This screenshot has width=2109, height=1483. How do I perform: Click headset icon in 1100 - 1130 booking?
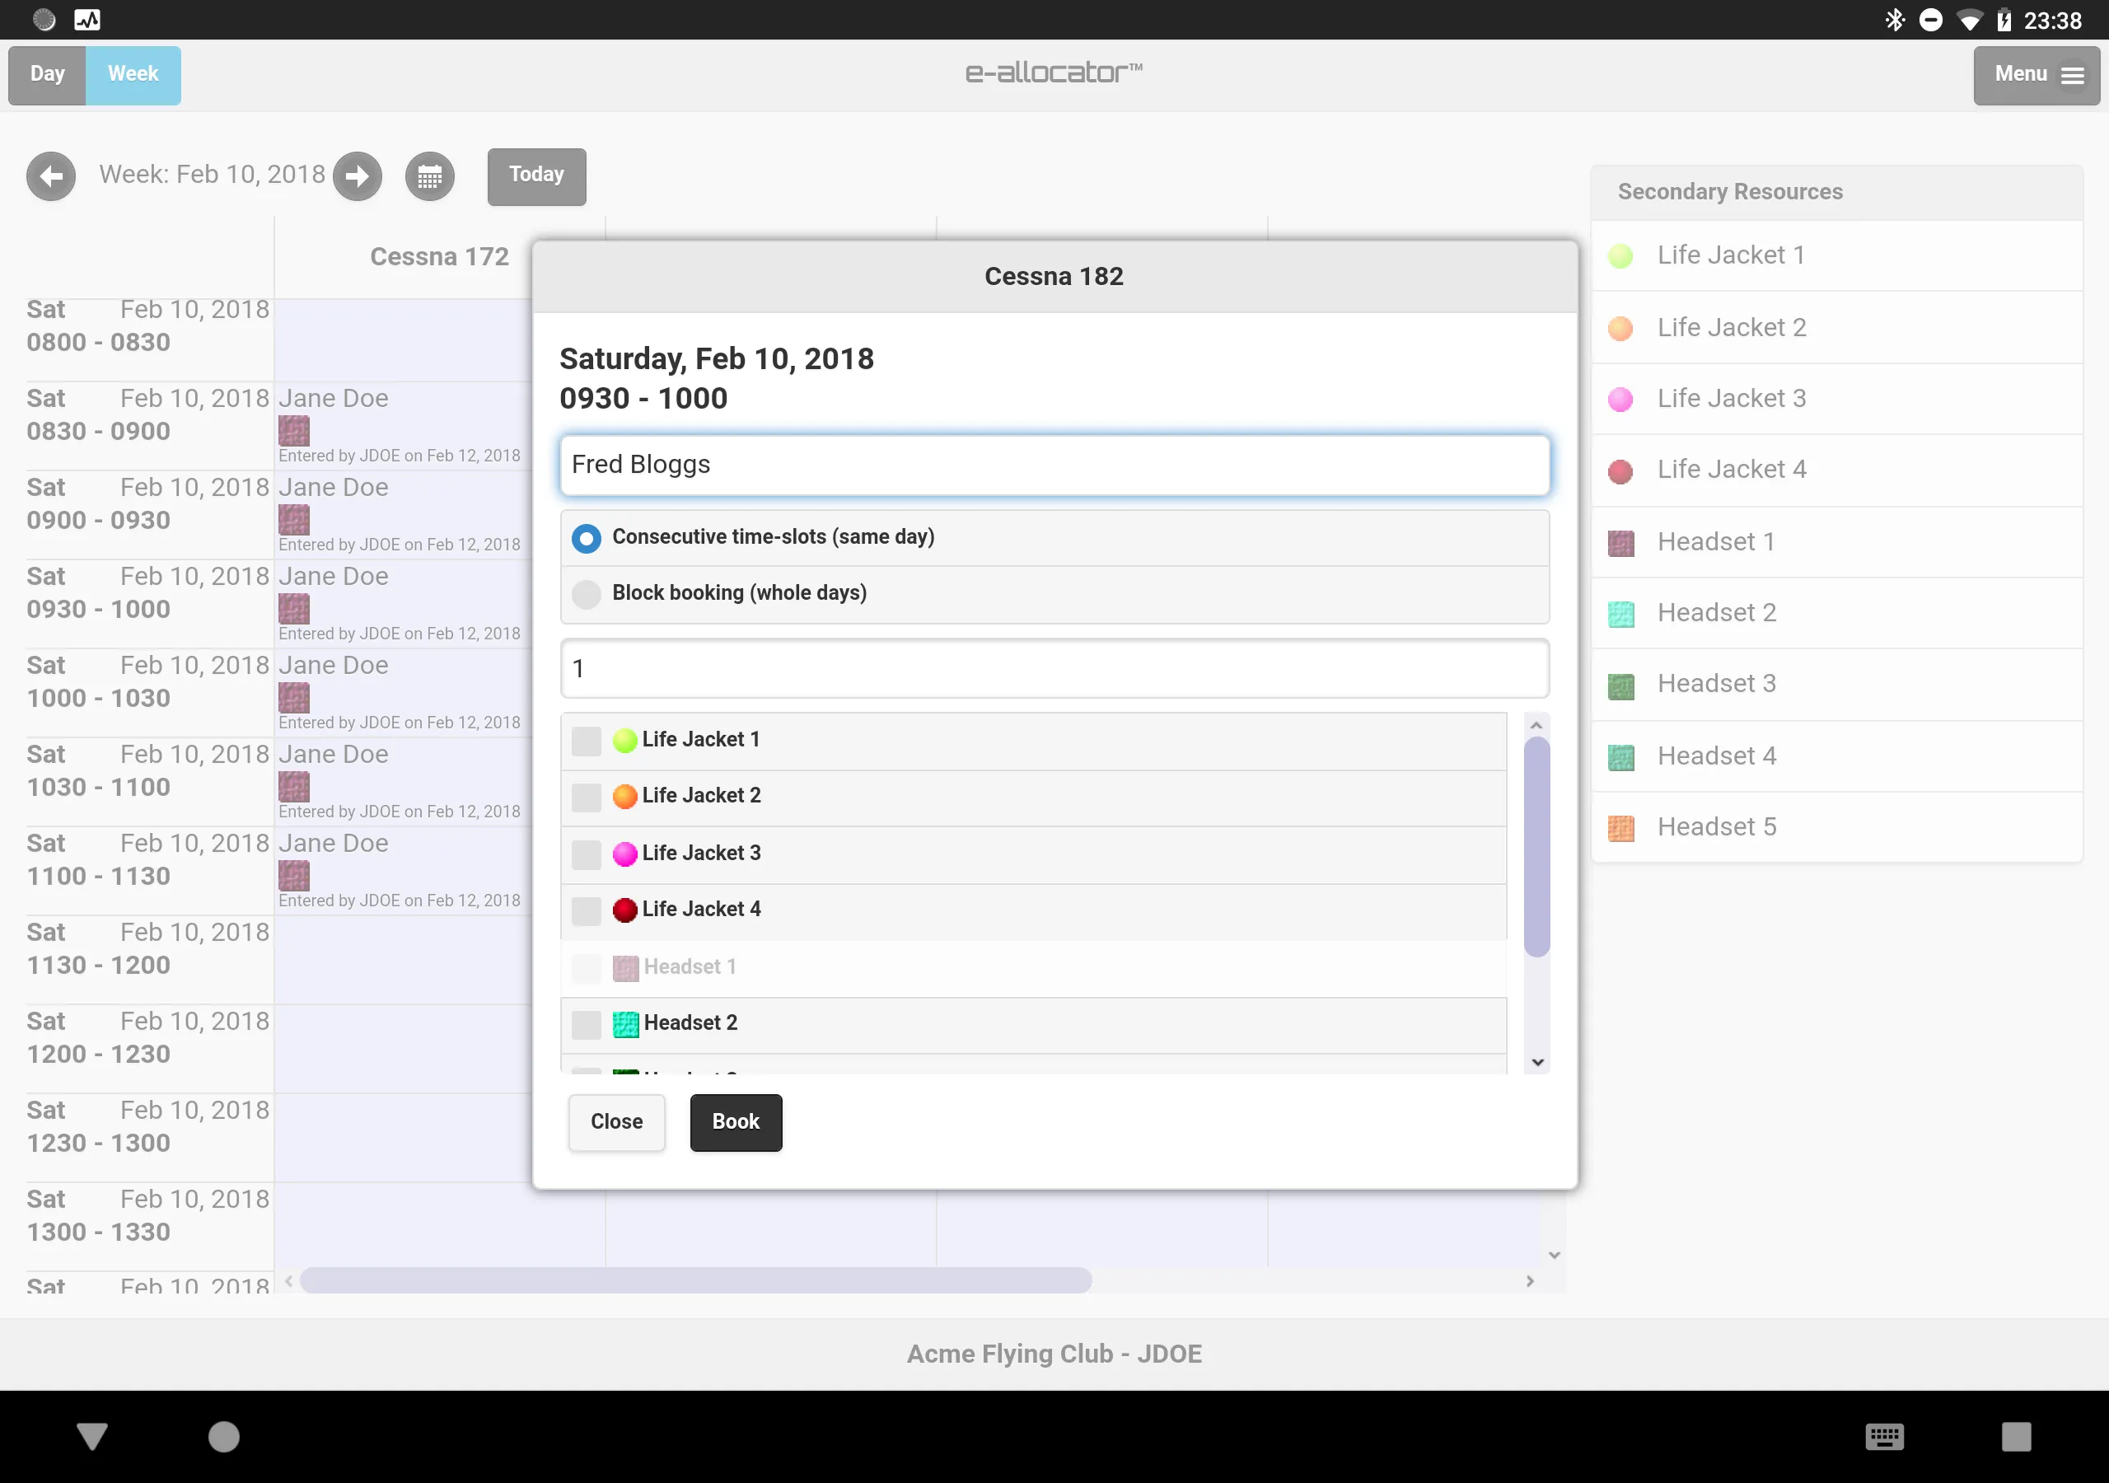[x=294, y=875]
